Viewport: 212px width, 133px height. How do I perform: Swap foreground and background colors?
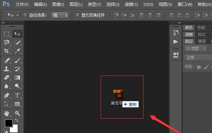click(x=17, y=120)
